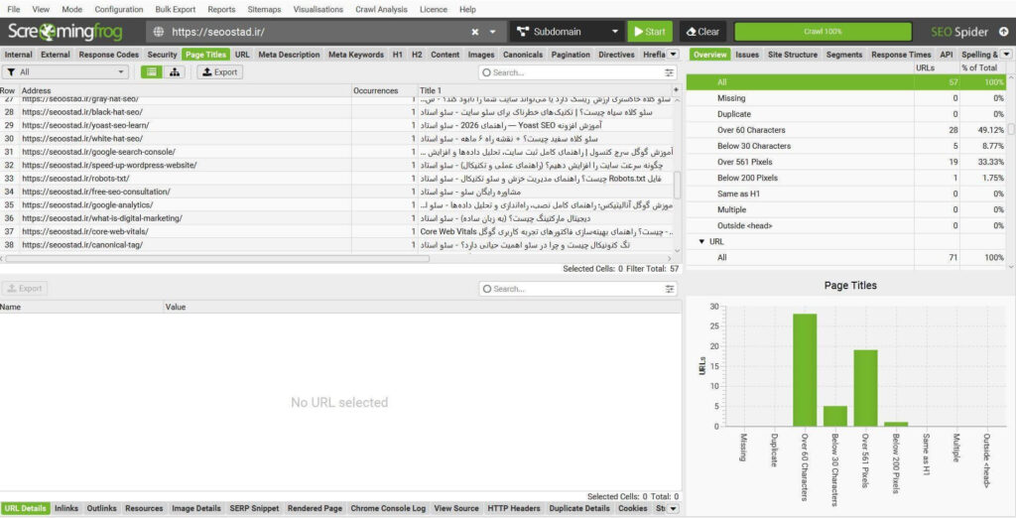This screenshot has width=1016, height=518.
Task: Open search filter options in lower search box
Action: (x=670, y=289)
